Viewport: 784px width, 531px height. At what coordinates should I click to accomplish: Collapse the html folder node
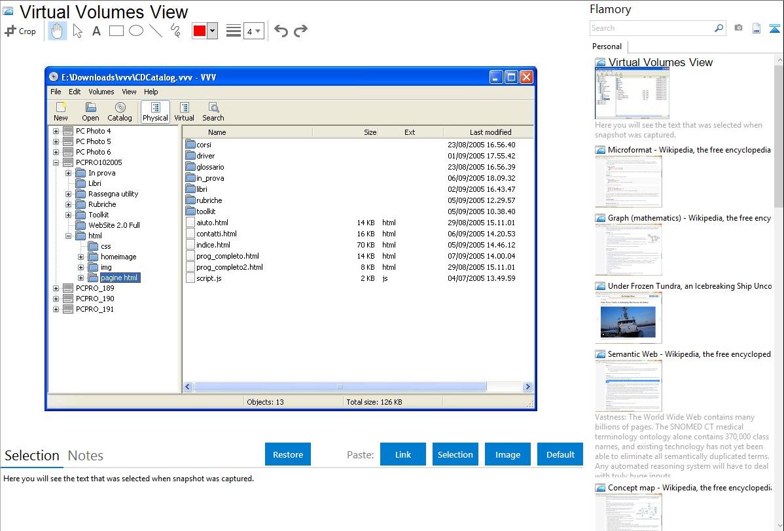tap(69, 236)
